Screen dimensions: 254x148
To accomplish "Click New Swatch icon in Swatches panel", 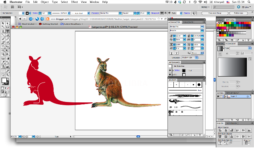I will (242, 40).
